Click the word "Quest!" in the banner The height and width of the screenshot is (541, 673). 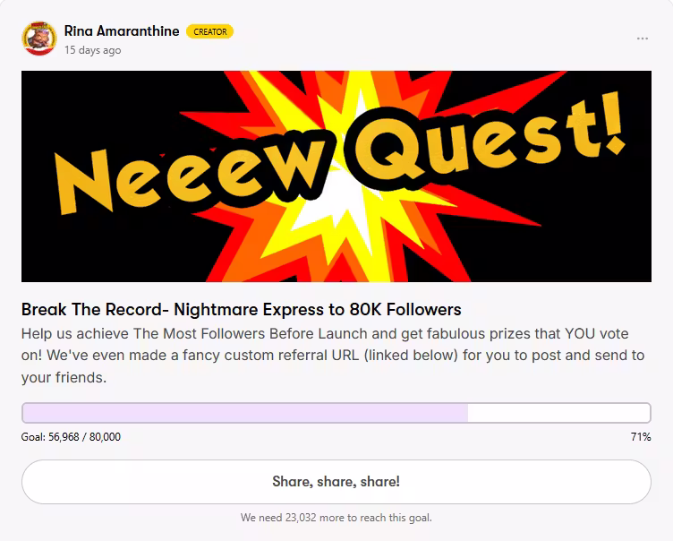coord(474,143)
